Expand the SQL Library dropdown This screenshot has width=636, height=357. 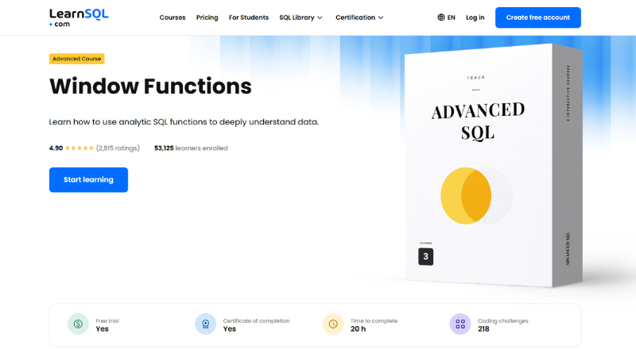click(301, 17)
